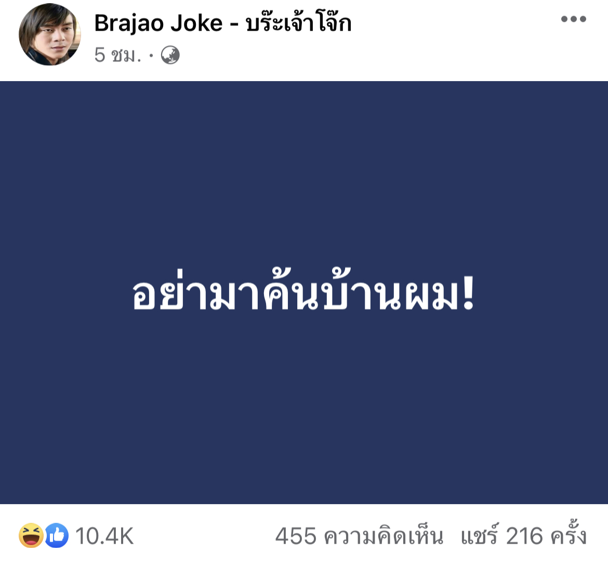Image resolution: width=608 pixels, height=565 pixels.
Task: Click the dark blue area below post text
Action: pyautogui.click(x=304, y=407)
